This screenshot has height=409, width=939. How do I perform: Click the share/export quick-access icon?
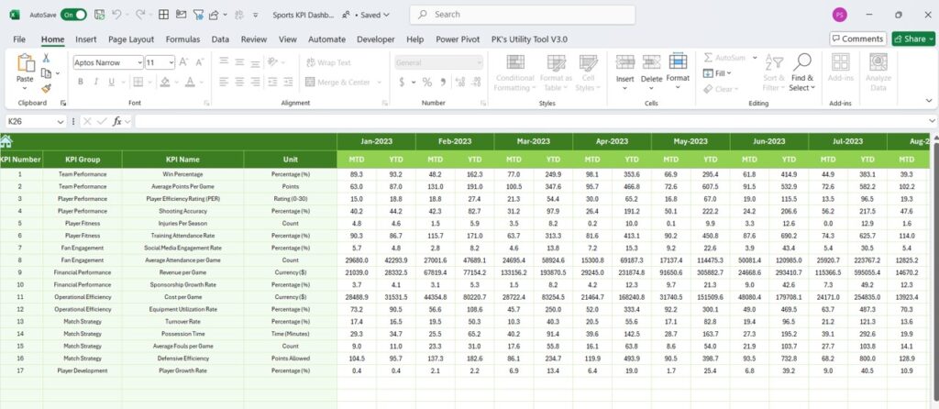[214, 15]
